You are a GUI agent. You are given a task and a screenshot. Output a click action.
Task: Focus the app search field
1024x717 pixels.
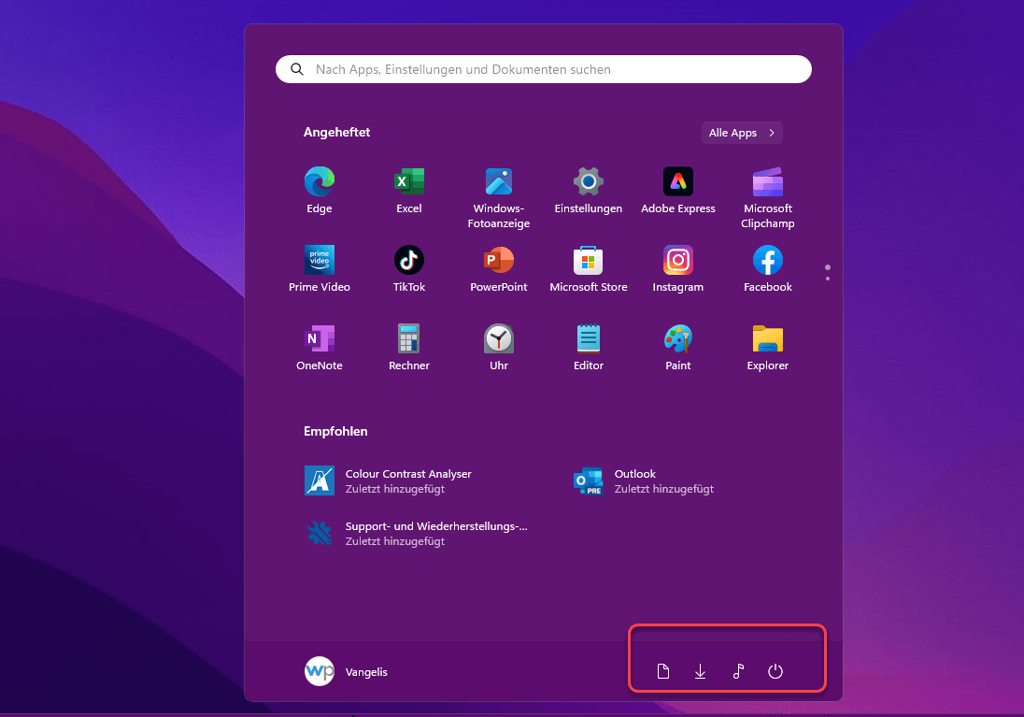coord(544,69)
